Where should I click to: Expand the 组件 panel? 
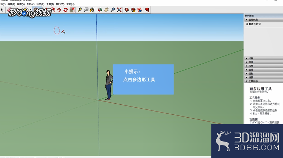(264, 62)
